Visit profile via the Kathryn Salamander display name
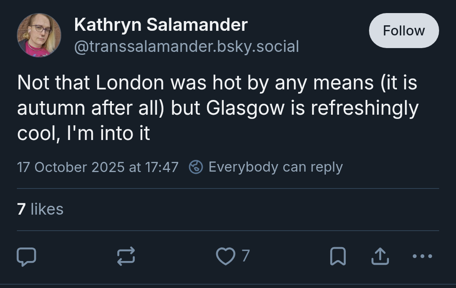The height and width of the screenshot is (288, 456). pyautogui.click(x=161, y=25)
